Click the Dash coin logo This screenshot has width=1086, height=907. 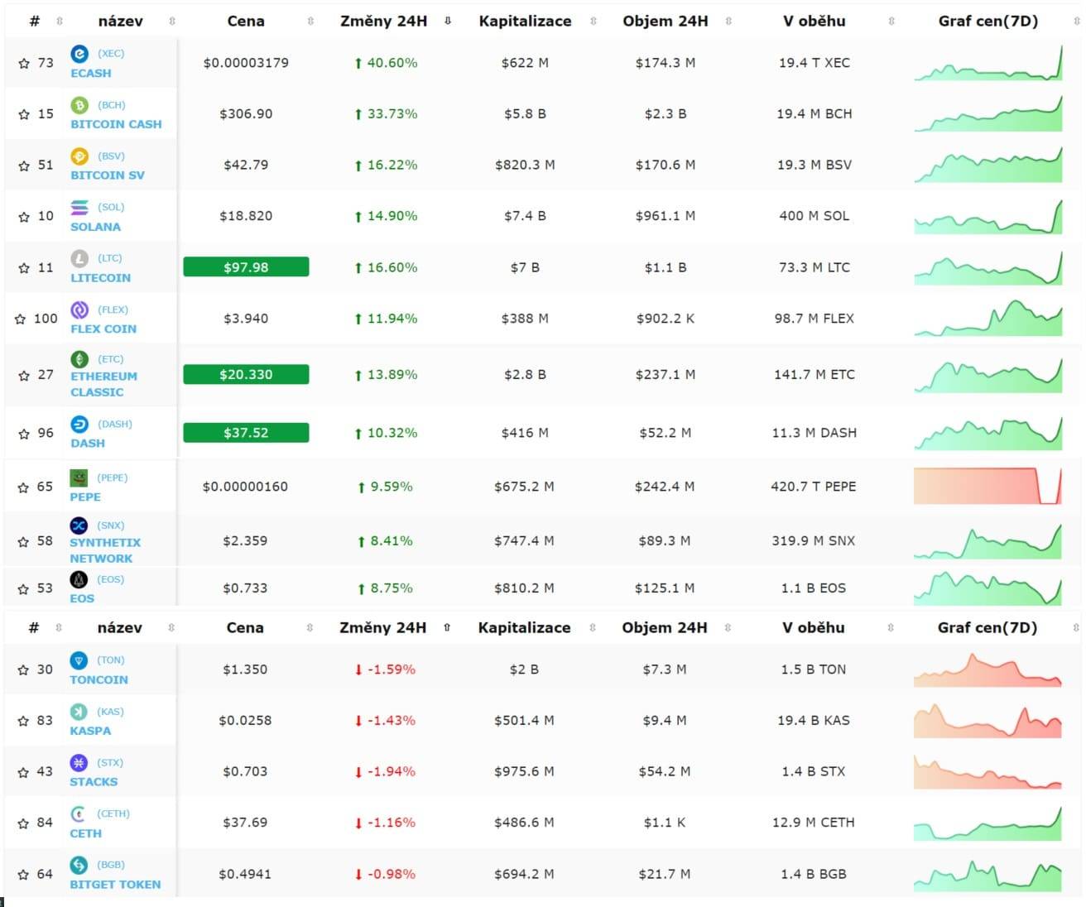pos(79,425)
